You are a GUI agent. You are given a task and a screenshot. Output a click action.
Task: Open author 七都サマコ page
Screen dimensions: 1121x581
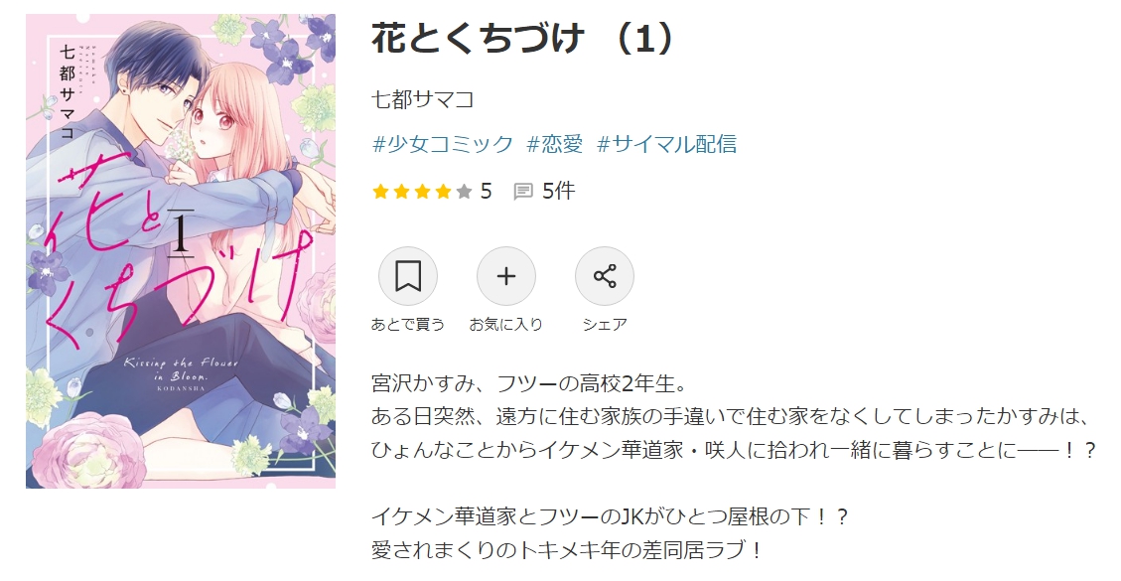[x=423, y=98]
